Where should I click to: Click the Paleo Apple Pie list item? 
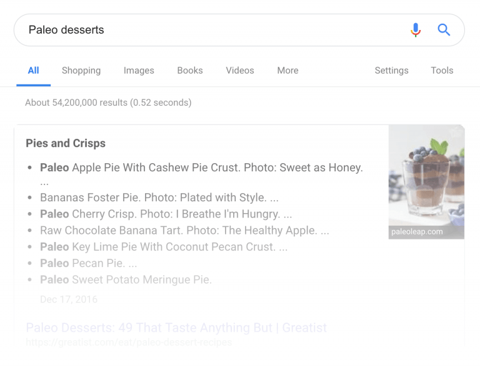click(x=201, y=168)
